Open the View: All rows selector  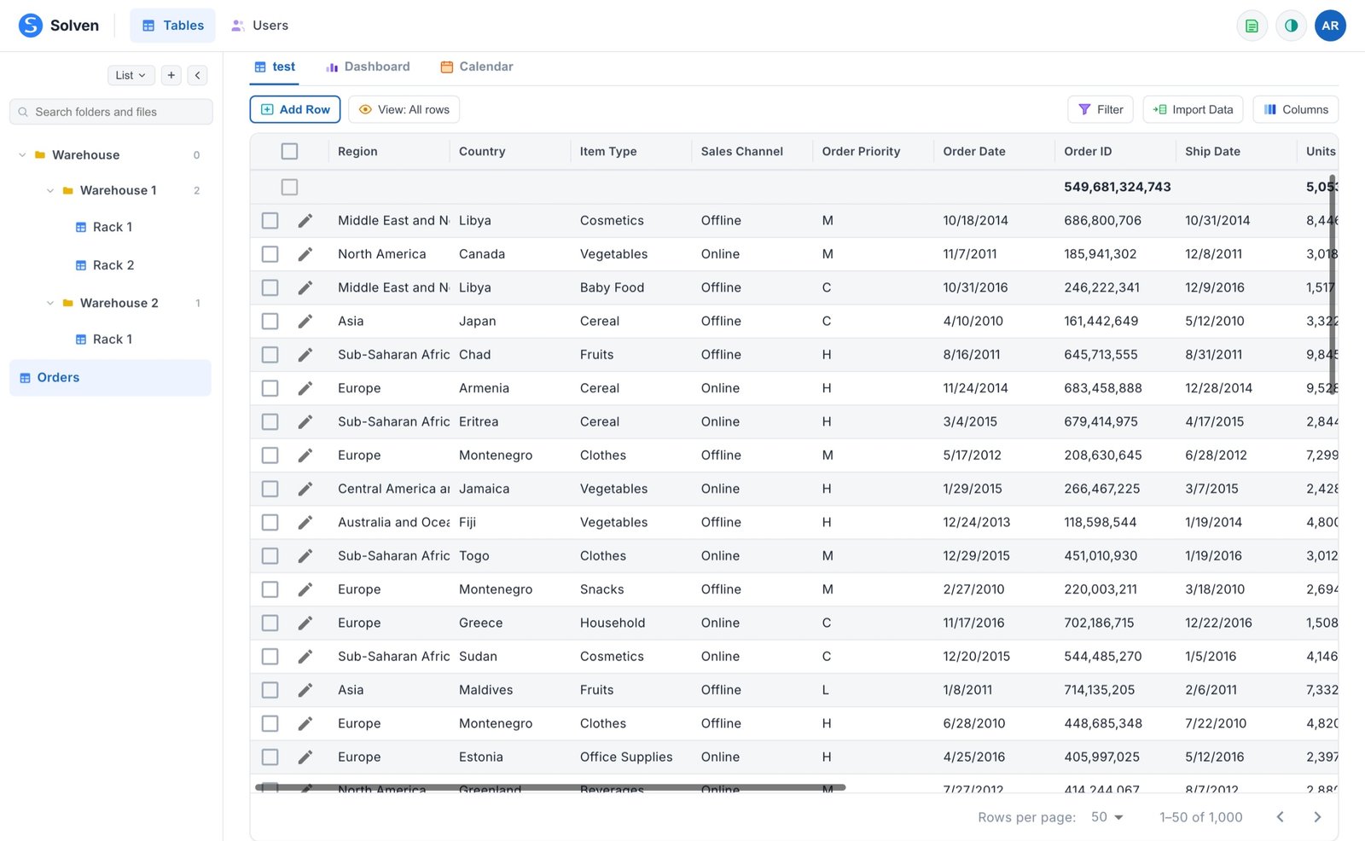coord(404,110)
